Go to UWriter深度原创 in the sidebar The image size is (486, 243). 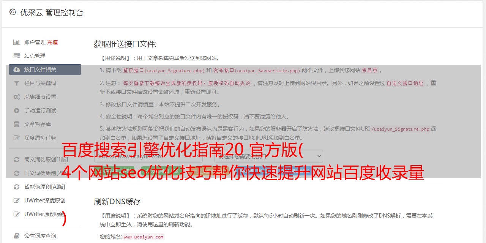pyautogui.click(x=45, y=200)
